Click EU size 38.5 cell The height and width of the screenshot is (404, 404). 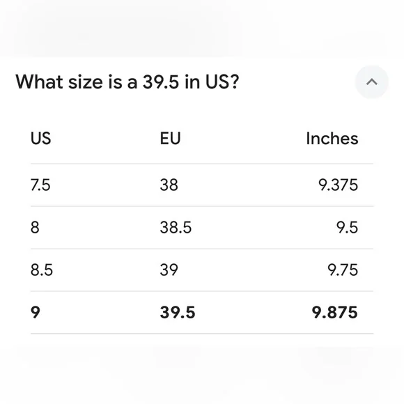tap(176, 228)
